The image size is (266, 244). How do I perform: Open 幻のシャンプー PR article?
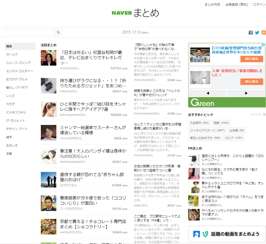point(232,158)
